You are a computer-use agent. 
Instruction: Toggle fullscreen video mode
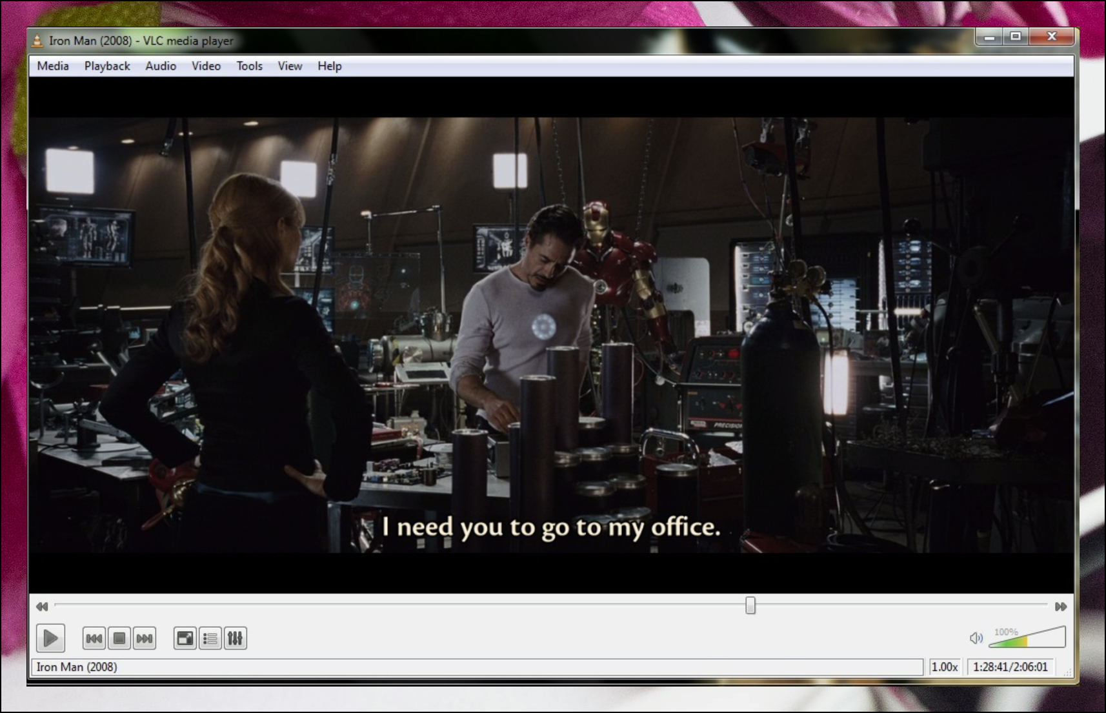click(x=185, y=639)
